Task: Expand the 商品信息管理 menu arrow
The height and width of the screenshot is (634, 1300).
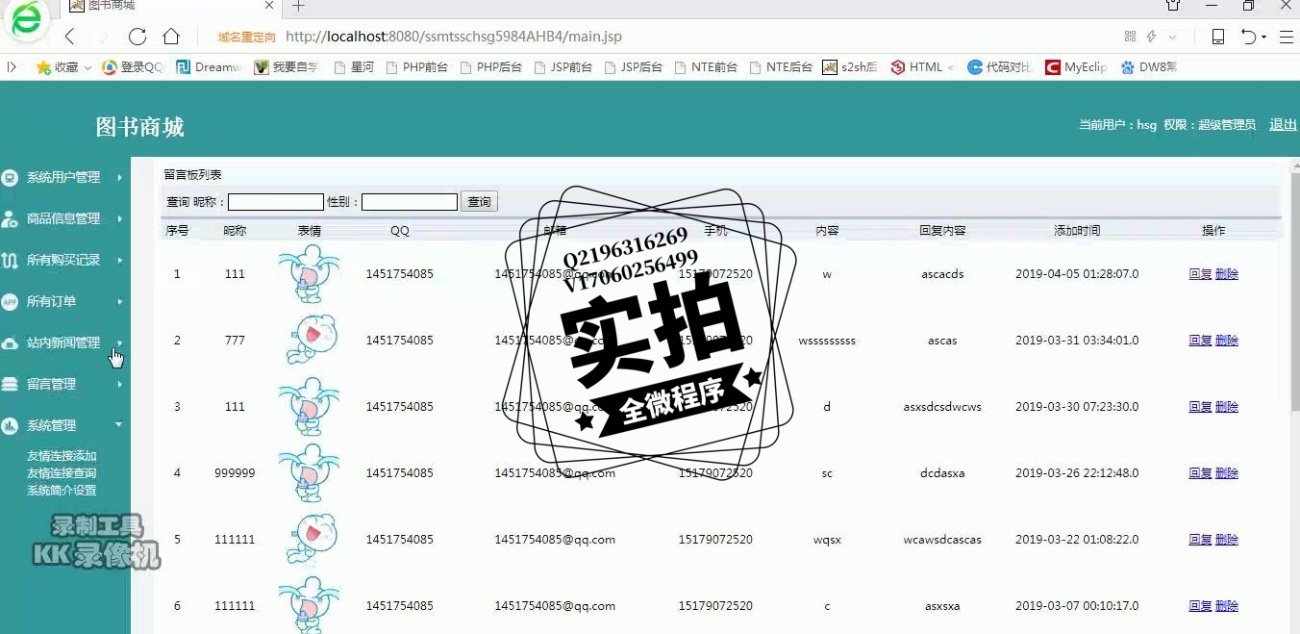Action: click(119, 219)
